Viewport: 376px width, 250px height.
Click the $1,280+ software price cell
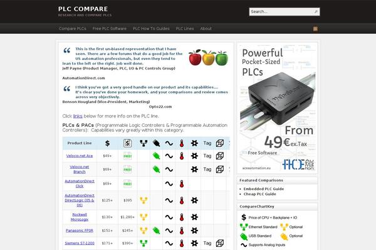(x=128, y=217)
